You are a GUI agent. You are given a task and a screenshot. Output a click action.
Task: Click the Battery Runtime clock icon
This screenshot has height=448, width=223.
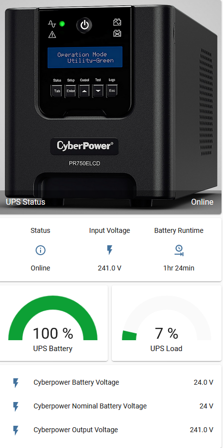[179, 250]
